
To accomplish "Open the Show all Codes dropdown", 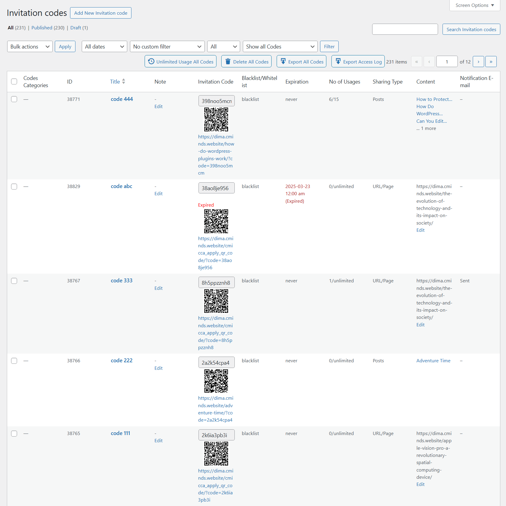I will [280, 46].
